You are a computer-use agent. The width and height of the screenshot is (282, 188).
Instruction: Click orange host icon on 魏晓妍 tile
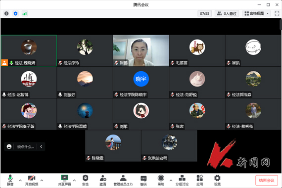coord(4,63)
